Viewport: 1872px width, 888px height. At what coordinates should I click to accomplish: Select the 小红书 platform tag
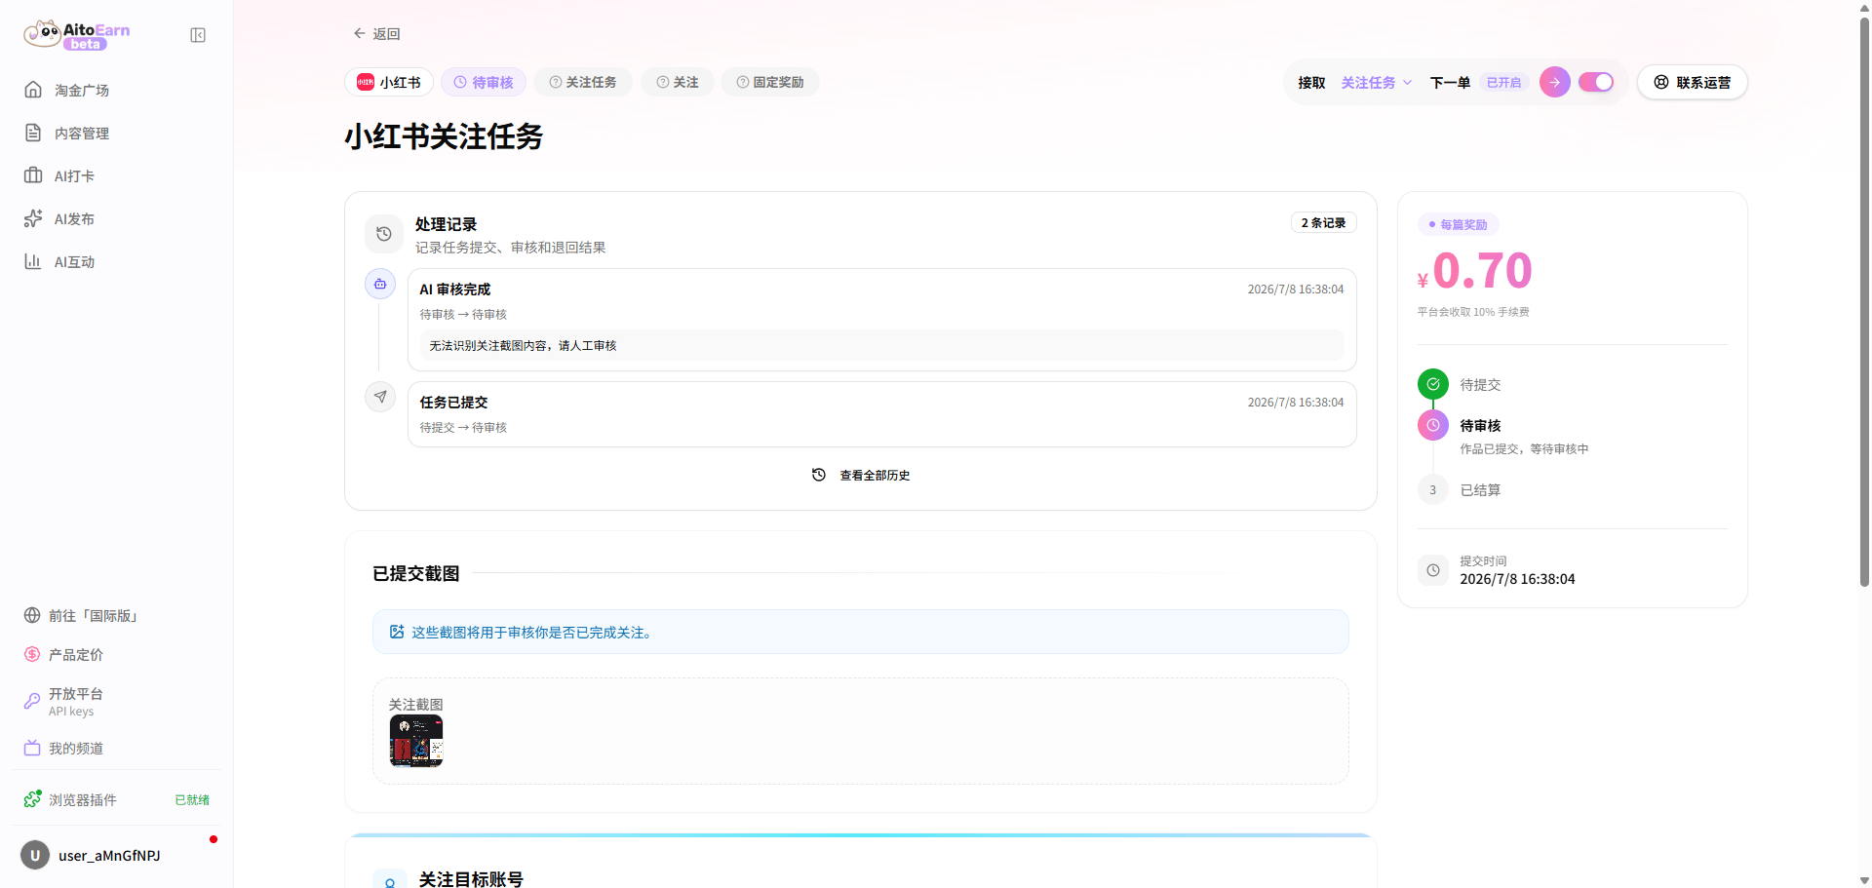point(389,82)
